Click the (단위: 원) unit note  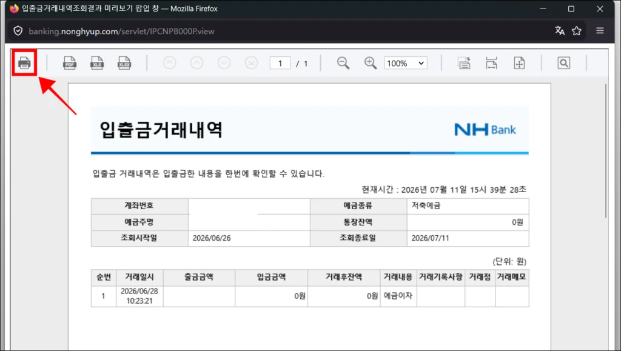509,261
